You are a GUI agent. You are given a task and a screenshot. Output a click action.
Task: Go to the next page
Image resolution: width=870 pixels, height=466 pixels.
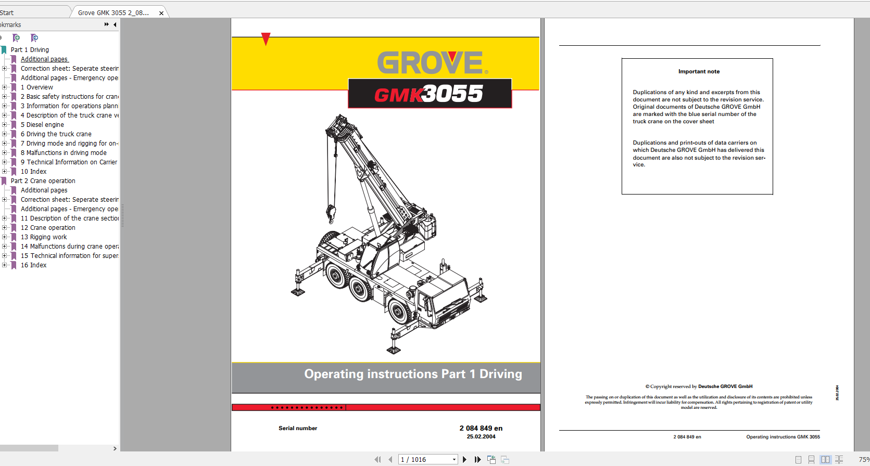coord(464,459)
